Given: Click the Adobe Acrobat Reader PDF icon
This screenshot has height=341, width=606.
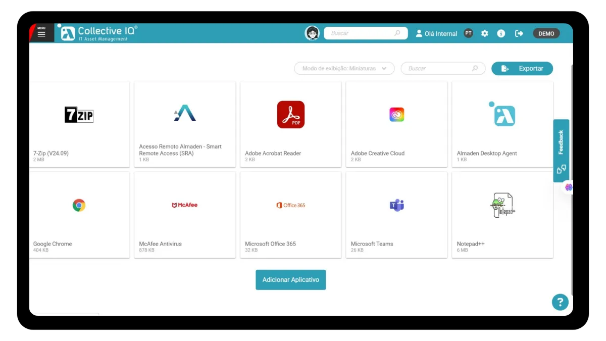Looking at the screenshot, I should (291, 115).
